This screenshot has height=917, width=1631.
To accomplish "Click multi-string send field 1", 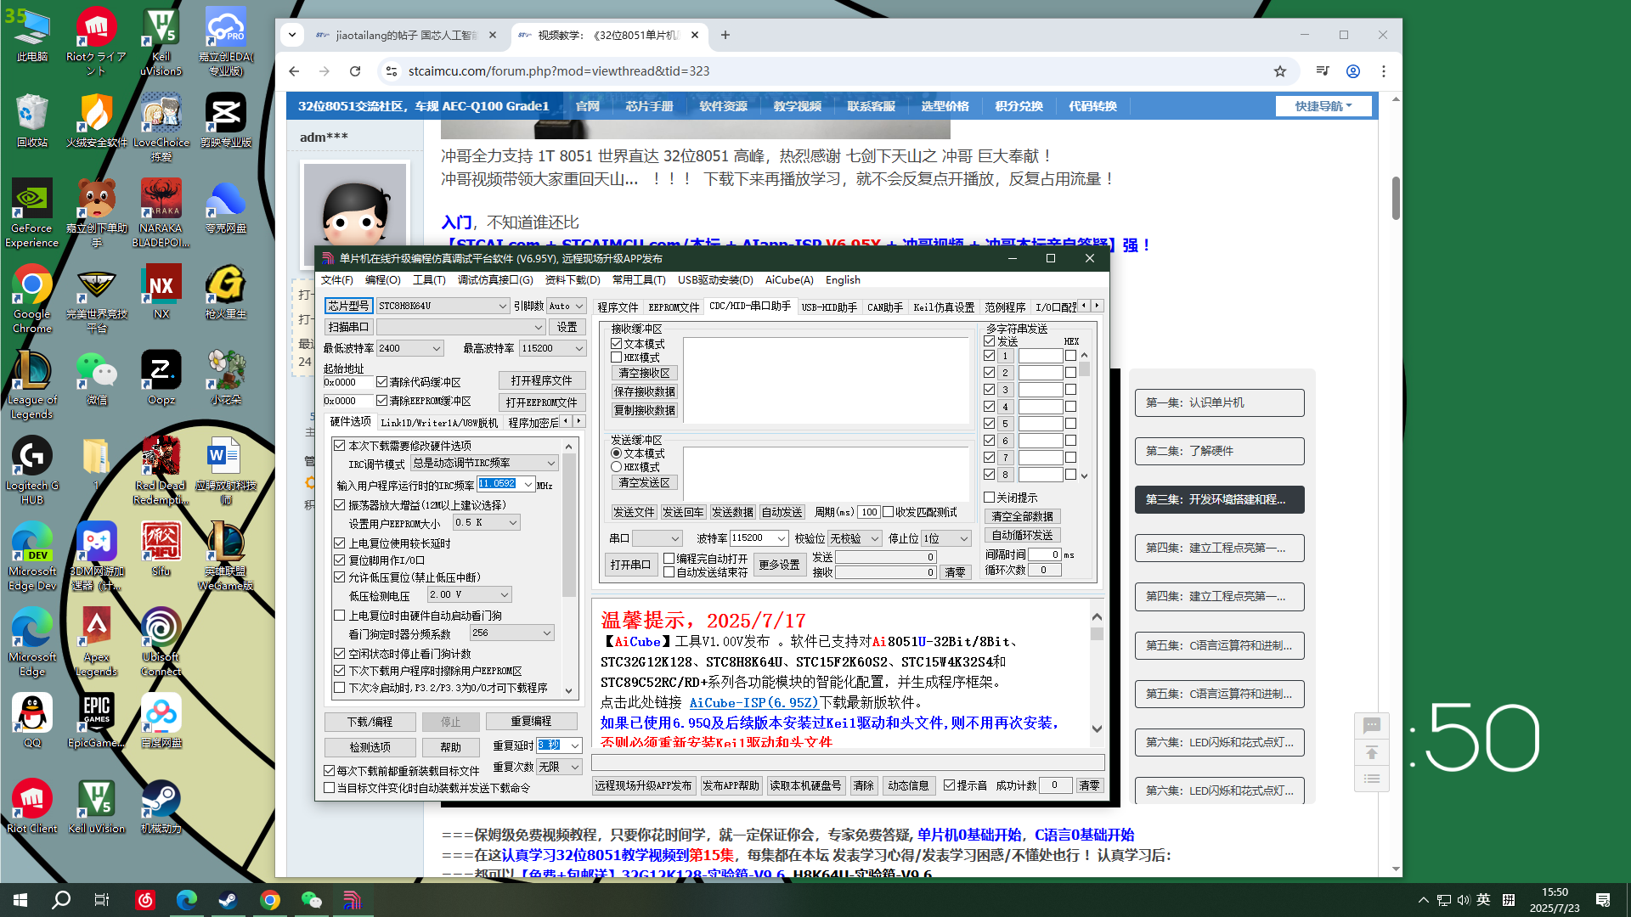I will pyautogui.click(x=1041, y=356).
